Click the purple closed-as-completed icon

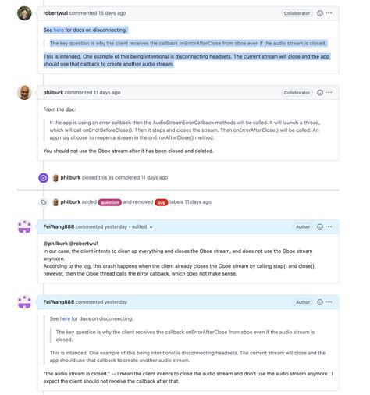pos(44,178)
